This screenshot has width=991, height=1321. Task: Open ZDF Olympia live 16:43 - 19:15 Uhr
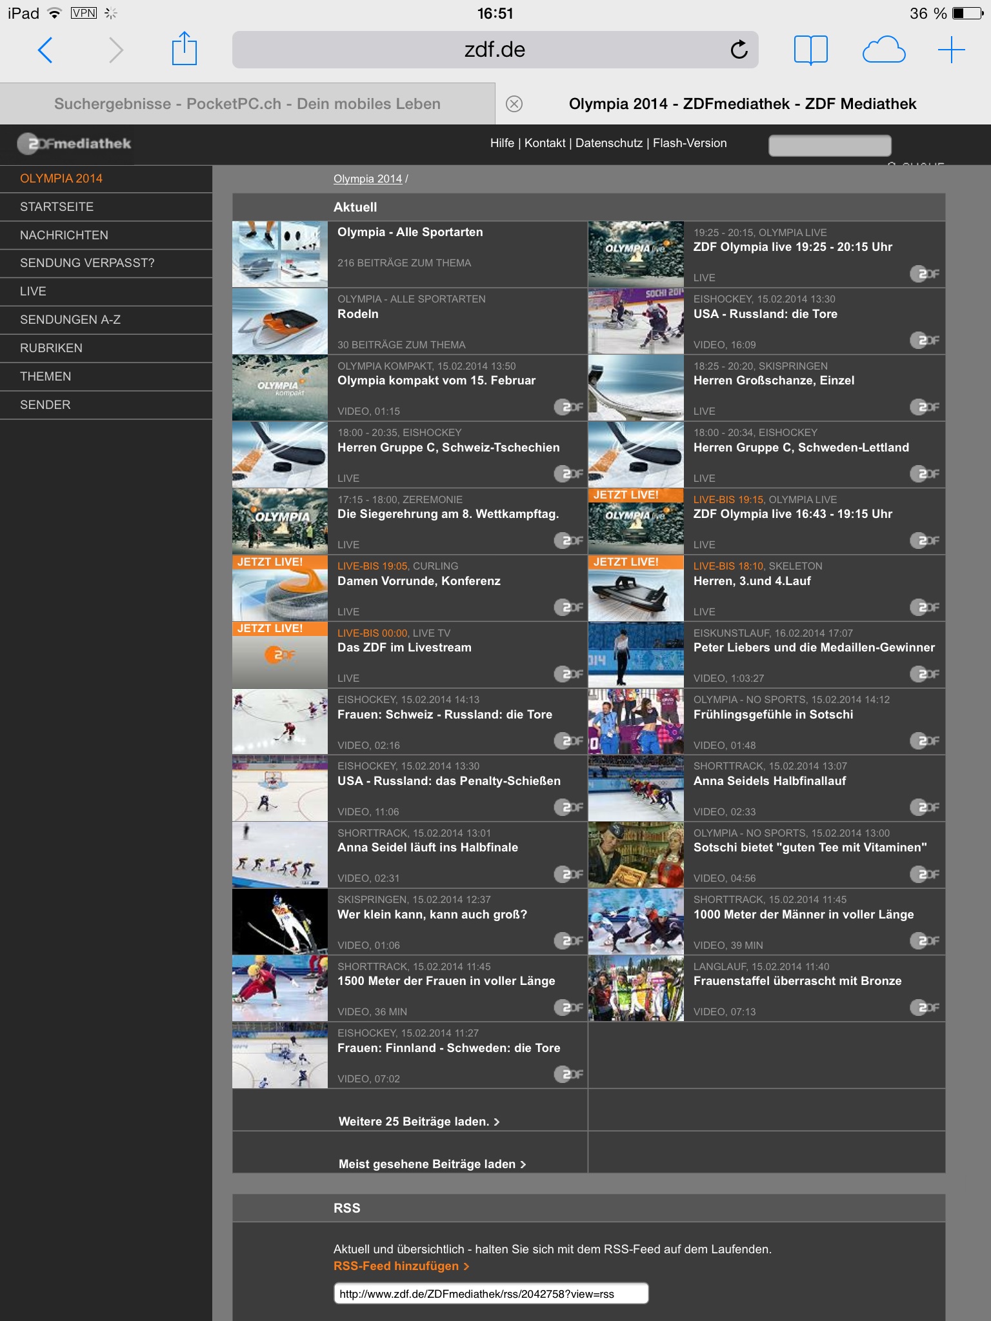tap(793, 514)
